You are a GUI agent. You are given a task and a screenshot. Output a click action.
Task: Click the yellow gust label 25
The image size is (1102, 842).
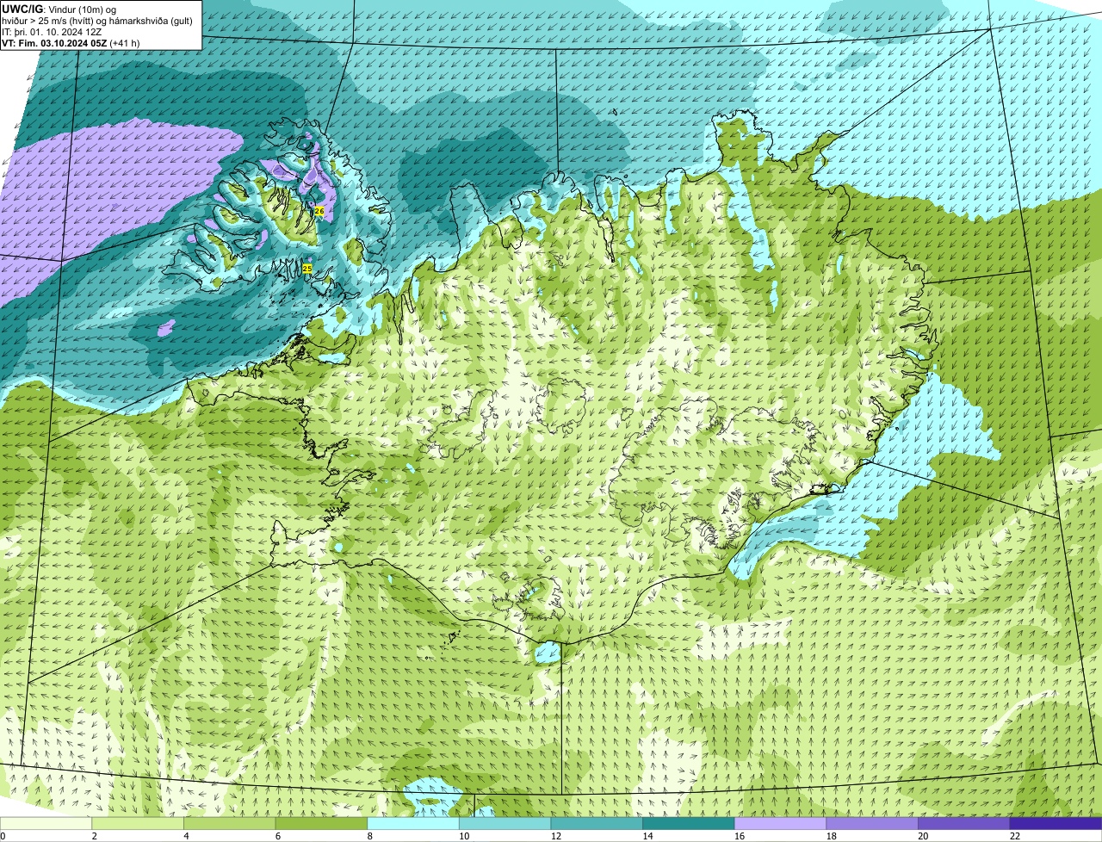(307, 269)
